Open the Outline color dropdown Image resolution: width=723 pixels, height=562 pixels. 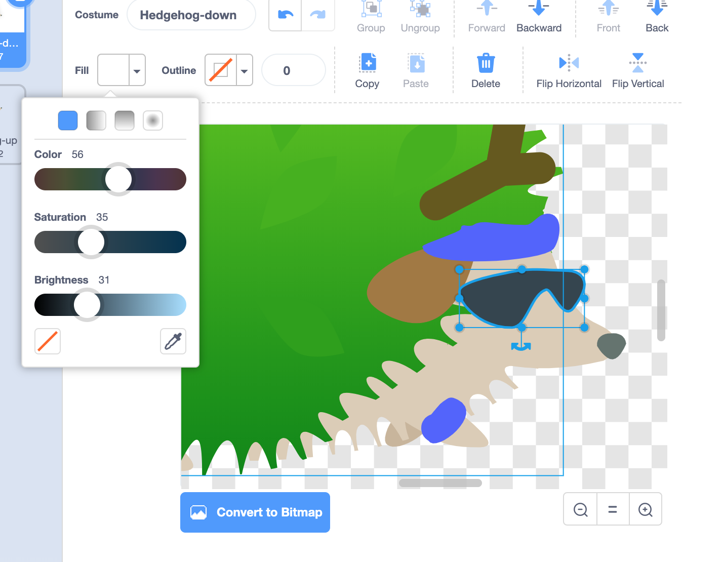coord(244,70)
